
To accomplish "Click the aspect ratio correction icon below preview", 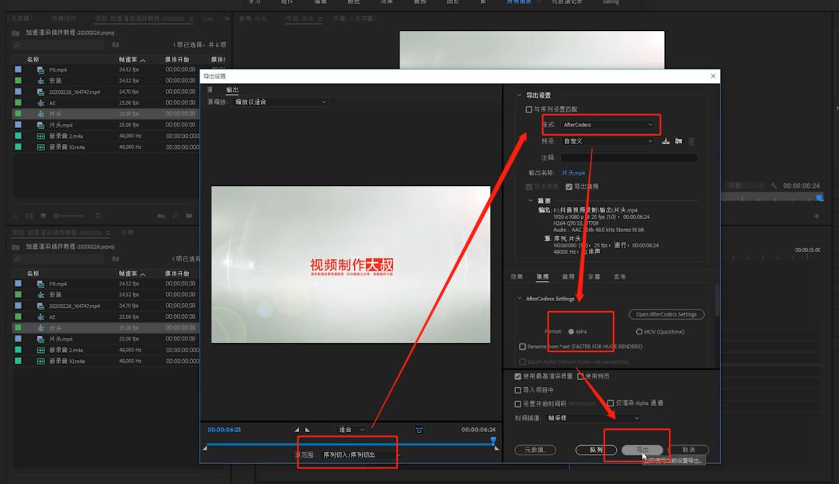I will click(x=419, y=430).
